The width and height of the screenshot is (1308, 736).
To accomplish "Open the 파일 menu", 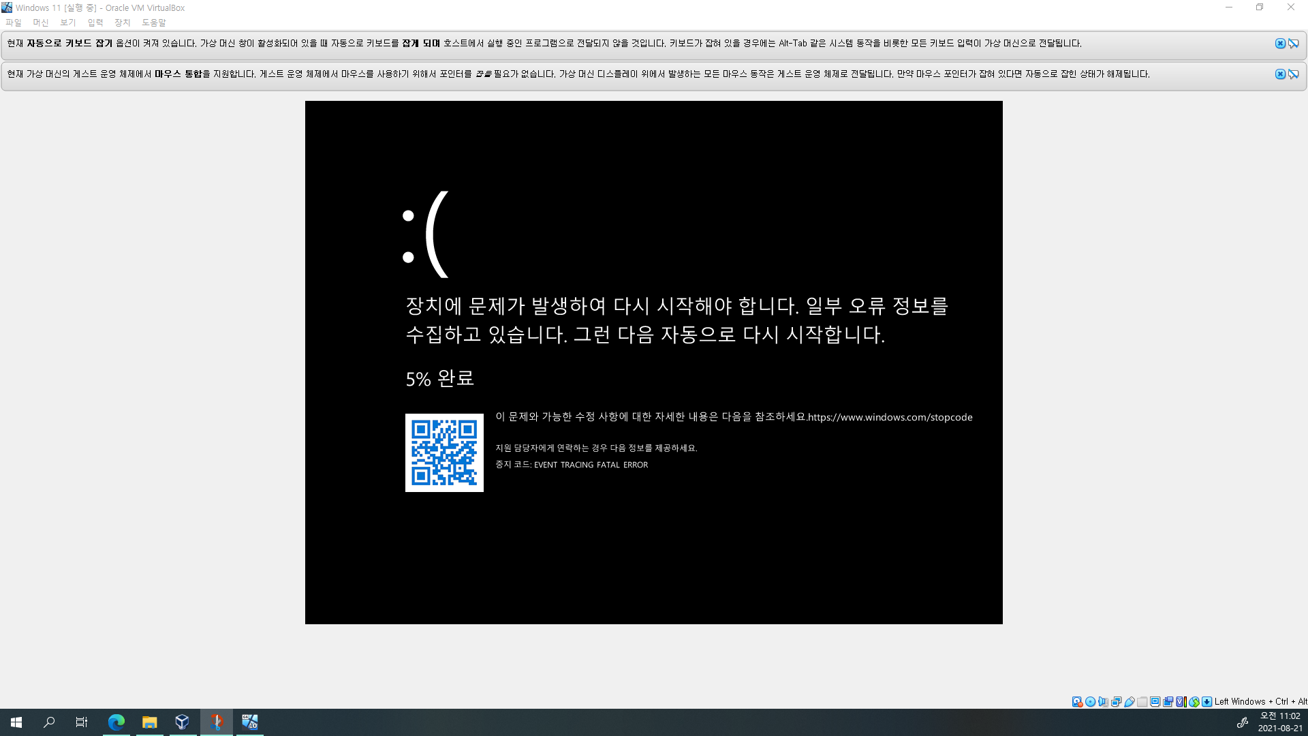I will [14, 22].
